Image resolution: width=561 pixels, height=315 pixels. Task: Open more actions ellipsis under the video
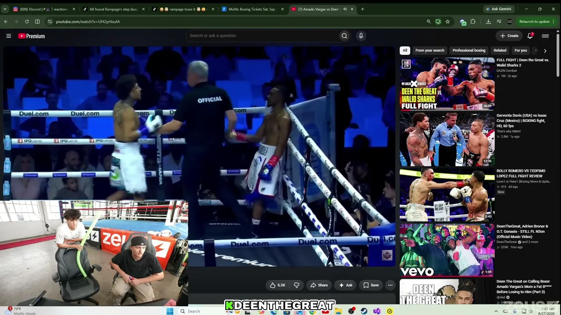pos(390,285)
